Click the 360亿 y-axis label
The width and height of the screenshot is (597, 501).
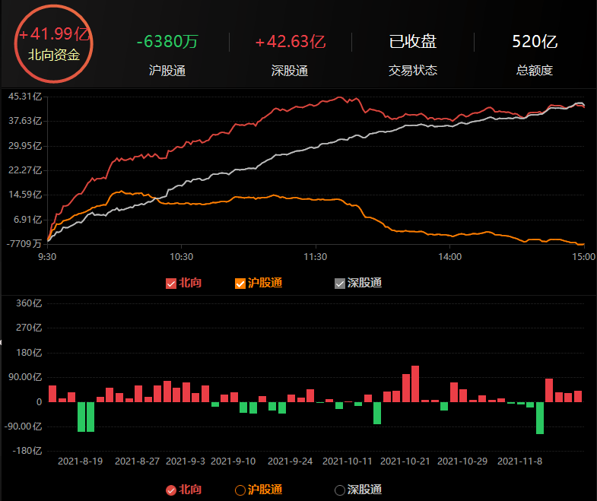pyautogui.click(x=30, y=303)
